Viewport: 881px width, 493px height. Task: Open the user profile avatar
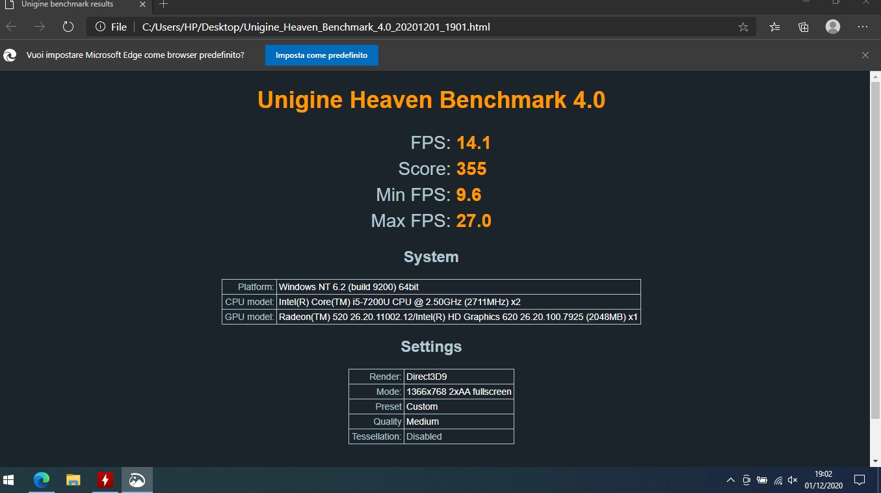[833, 27]
